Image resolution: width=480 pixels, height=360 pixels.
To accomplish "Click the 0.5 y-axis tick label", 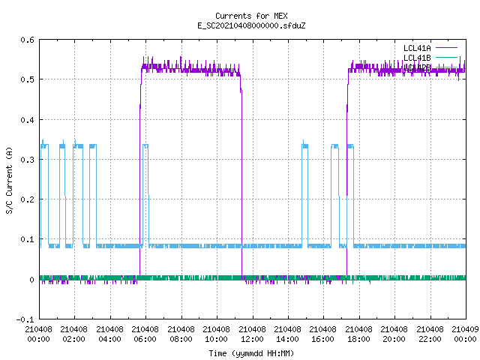I will tap(27, 79).
